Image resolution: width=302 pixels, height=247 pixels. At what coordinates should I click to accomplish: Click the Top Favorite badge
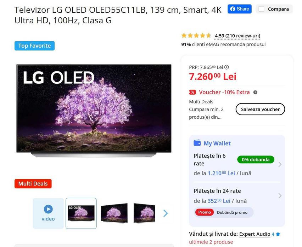34,46
